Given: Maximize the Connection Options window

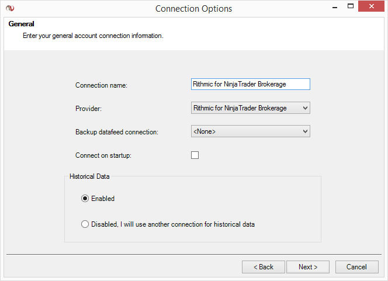Looking at the screenshot, I should (x=351, y=6).
